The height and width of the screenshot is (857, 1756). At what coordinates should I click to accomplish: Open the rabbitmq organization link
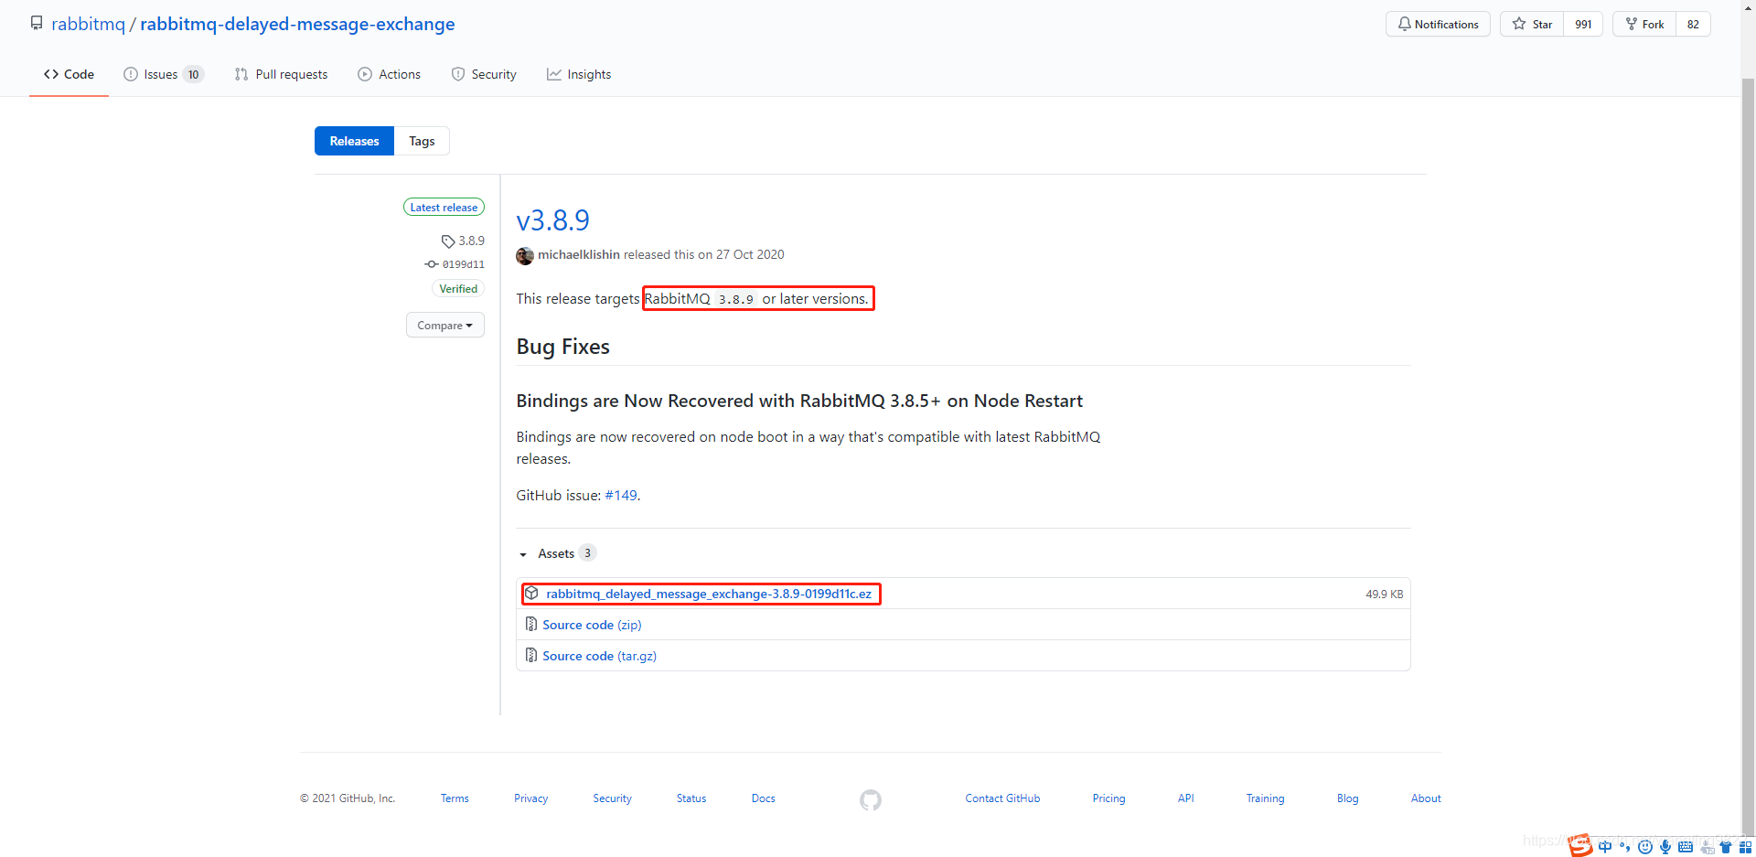(x=88, y=24)
